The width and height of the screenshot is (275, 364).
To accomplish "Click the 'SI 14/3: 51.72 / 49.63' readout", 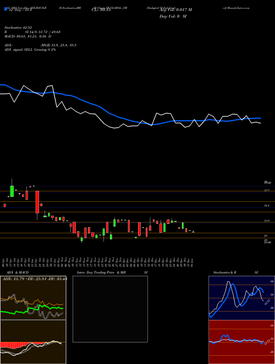I will pyautogui.click(x=42, y=32).
